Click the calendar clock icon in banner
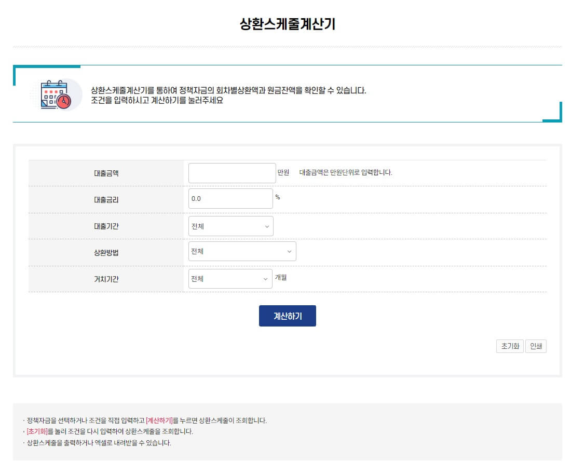This screenshot has width=572, height=462. [x=56, y=95]
